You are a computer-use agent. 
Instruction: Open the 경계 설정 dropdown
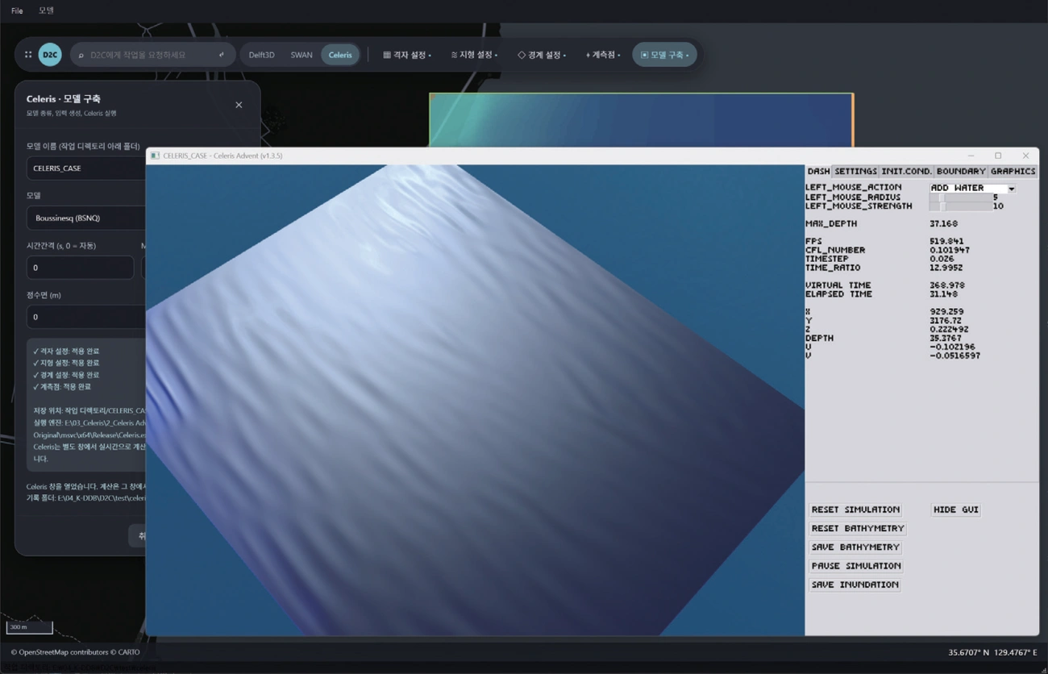coord(542,55)
